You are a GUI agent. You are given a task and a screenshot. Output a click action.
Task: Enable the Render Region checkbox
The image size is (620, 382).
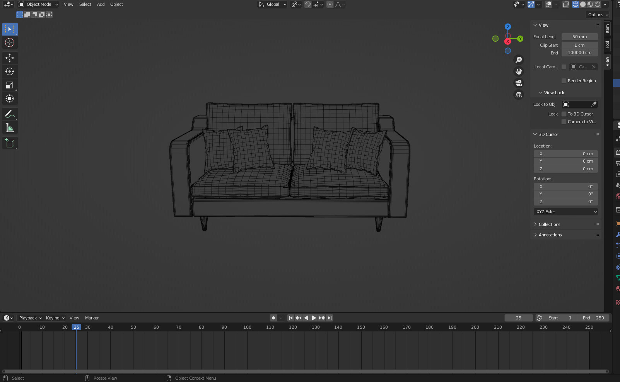564,80
